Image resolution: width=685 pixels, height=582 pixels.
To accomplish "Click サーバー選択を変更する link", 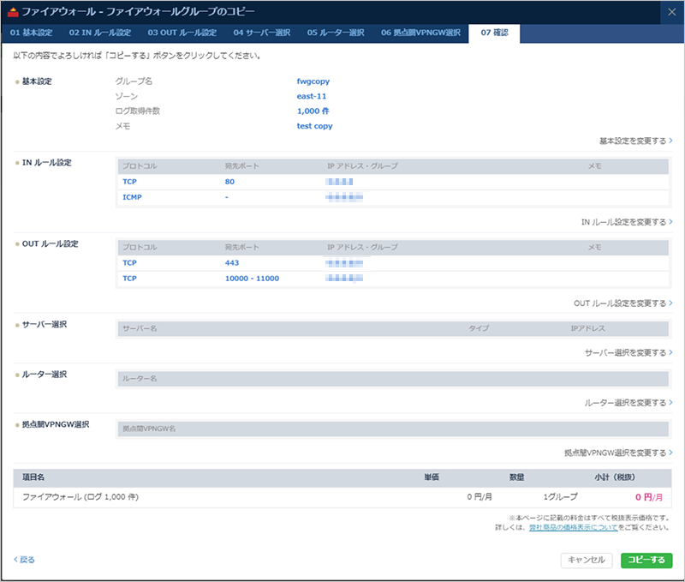I will point(628,352).
